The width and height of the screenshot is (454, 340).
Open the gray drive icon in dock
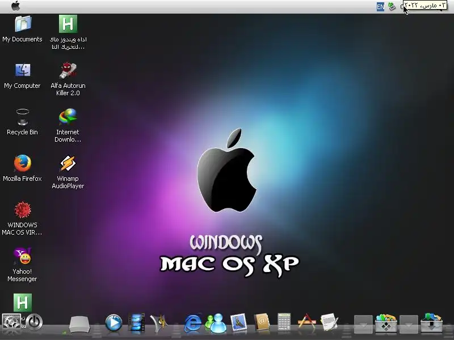79,324
